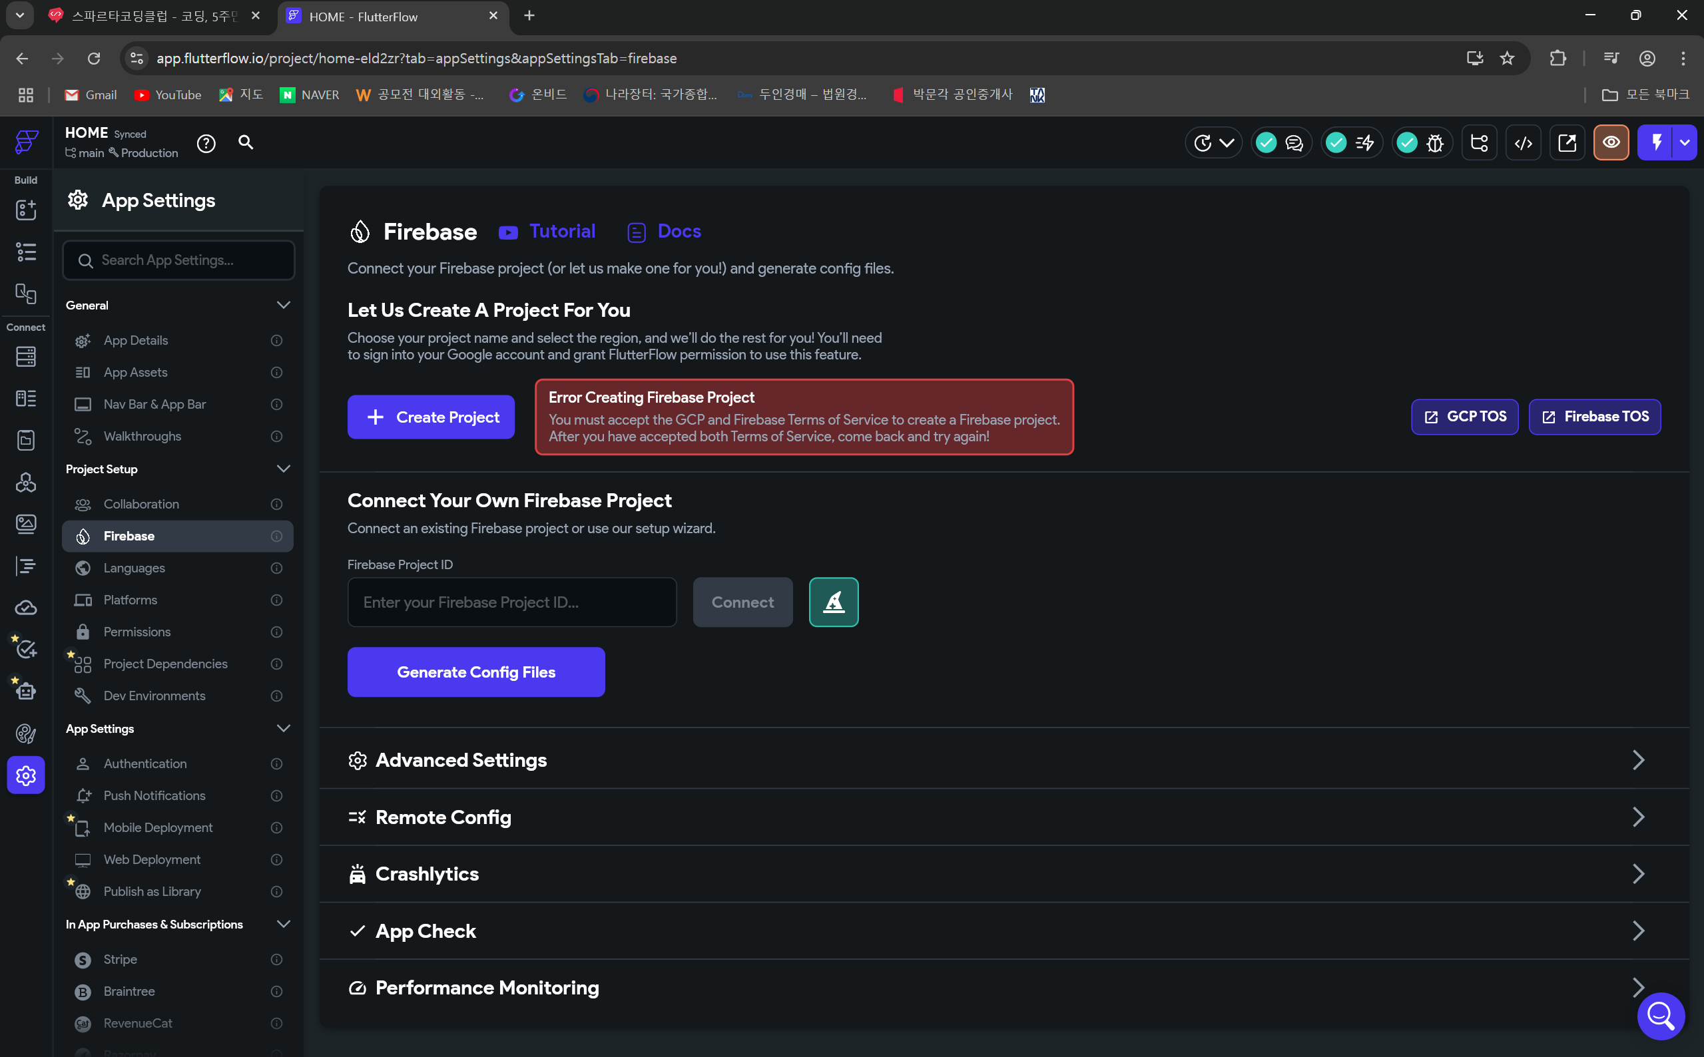Open the Widget Palette build icon
Screen dimensions: 1704x1057
(x=26, y=210)
